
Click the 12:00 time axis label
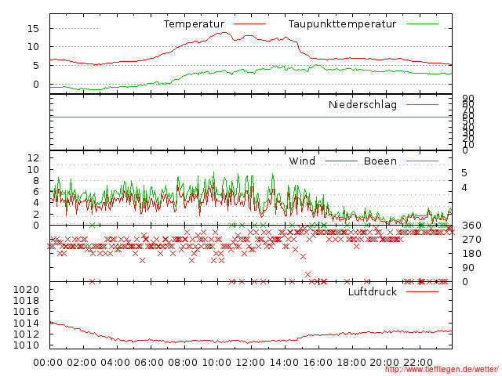coord(250,363)
